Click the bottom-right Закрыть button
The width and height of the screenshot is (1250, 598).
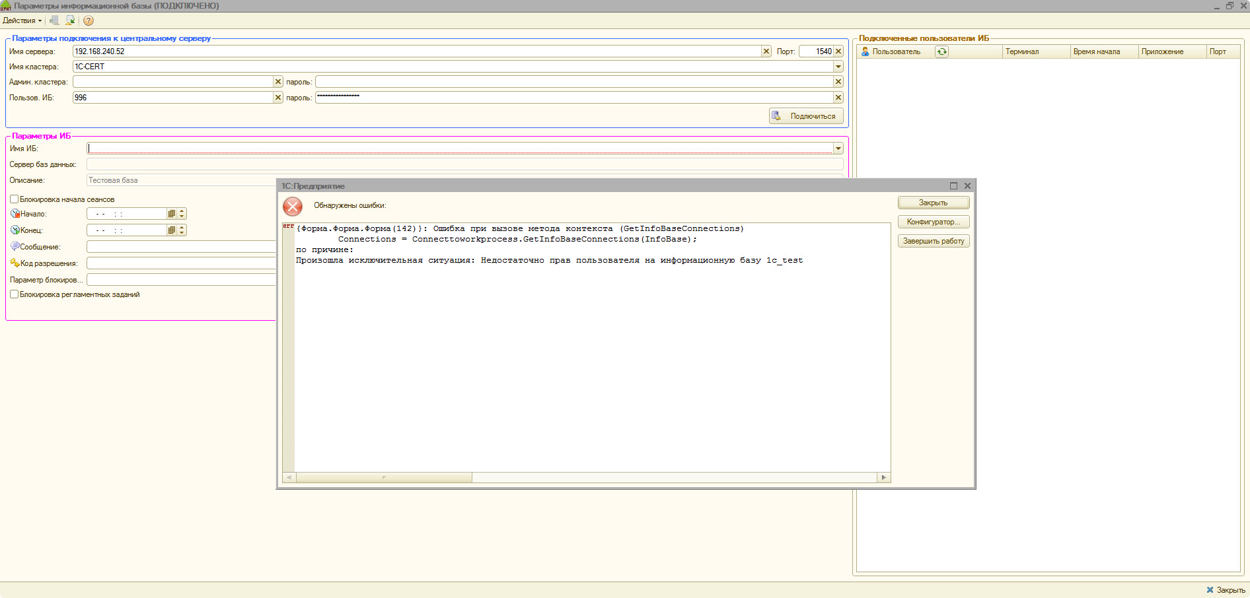(1226, 590)
